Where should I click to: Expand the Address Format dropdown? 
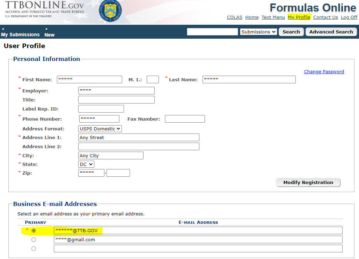point(100,129)
